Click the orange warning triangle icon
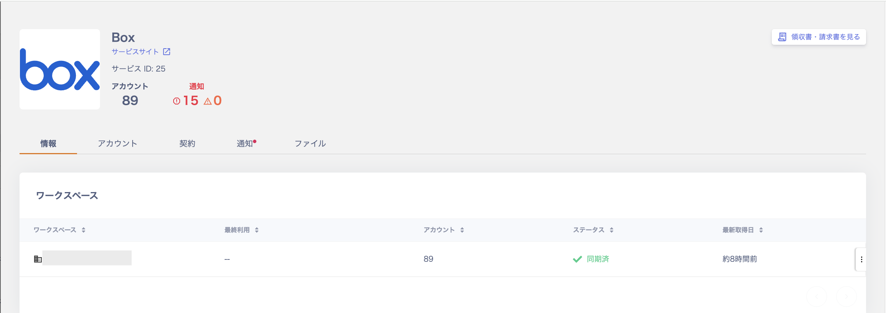This screenshot has width=886, height=313. [x=208, y=101]
